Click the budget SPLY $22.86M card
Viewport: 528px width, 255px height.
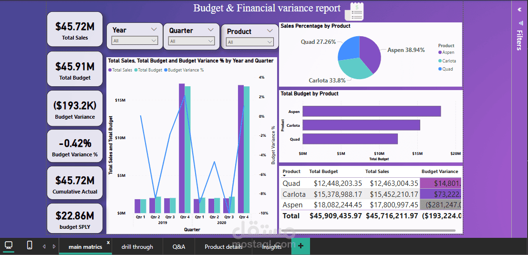(x=75, y=218)
